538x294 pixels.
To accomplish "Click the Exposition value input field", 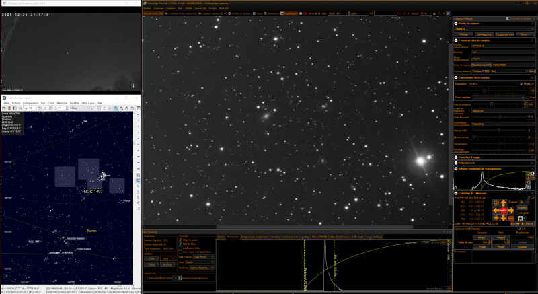I will (493, 83).
